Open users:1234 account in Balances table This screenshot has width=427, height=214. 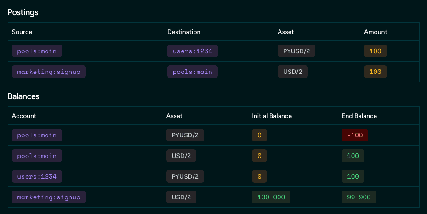pos(37,176)
